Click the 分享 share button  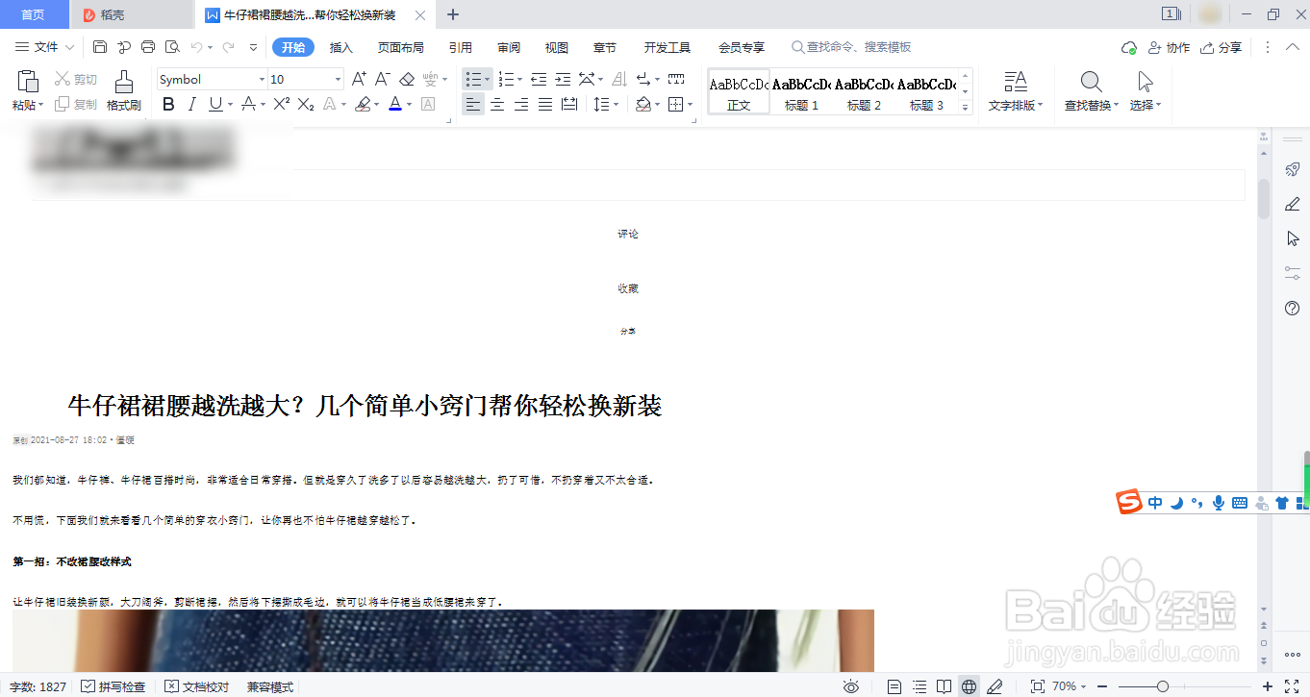coord(1221,47)
